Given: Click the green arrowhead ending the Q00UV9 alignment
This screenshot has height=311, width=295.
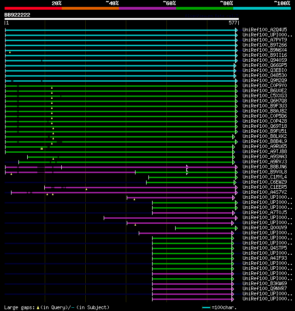Looking at the screenshot, I should (236, 228).
